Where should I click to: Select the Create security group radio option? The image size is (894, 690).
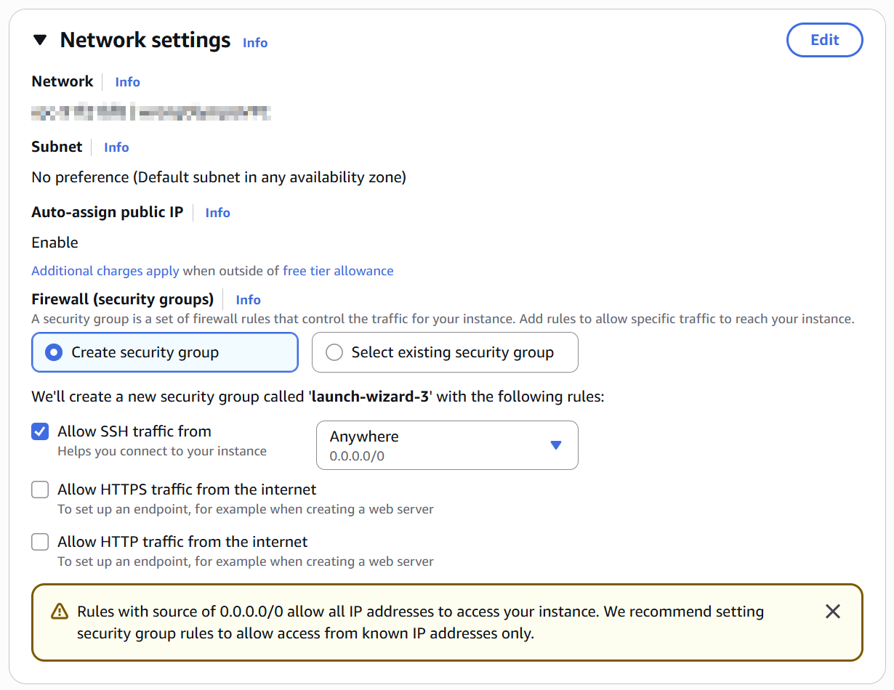click(53, 352)
